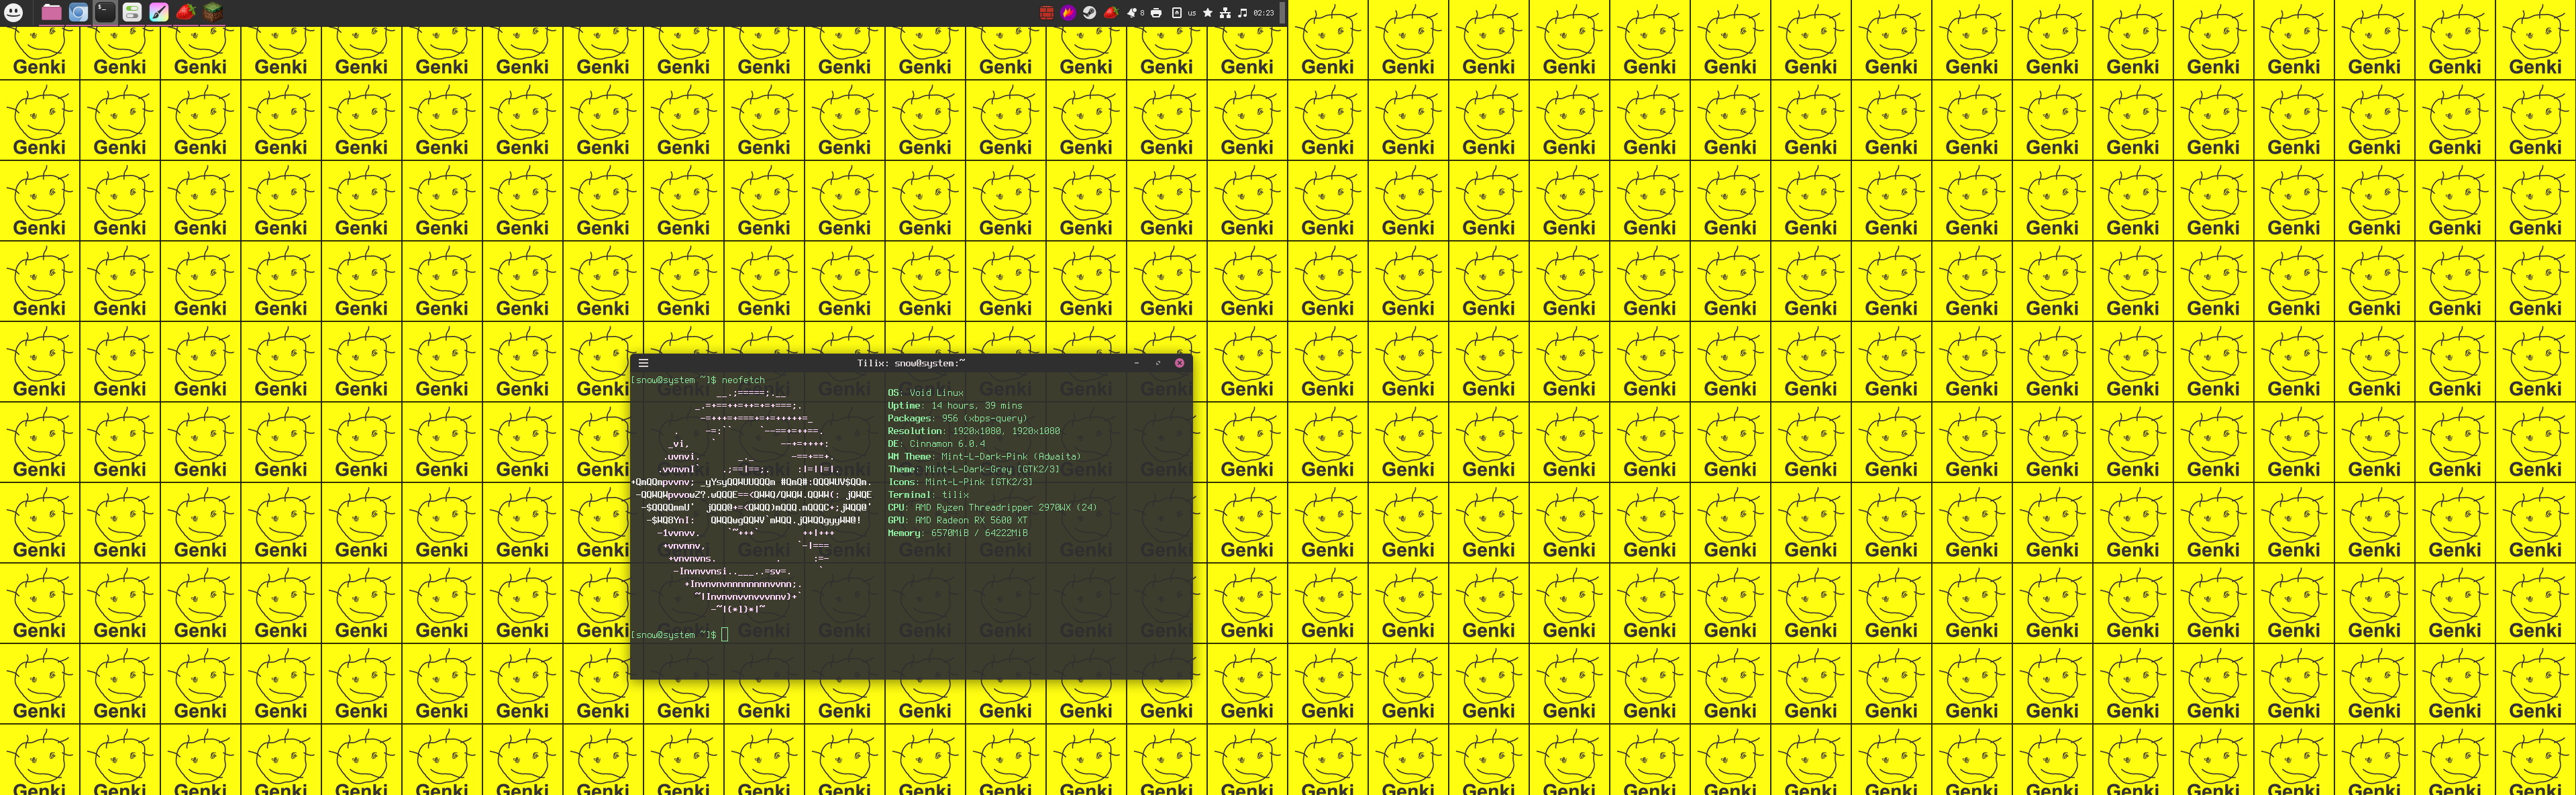Click the Terminal: tilix line
2576x795 pixels.
click(928, 495)
